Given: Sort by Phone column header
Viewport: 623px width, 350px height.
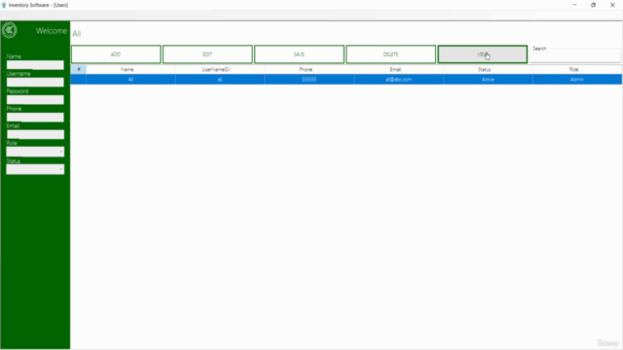Looking at the screenshot, I should pos(309,69).
